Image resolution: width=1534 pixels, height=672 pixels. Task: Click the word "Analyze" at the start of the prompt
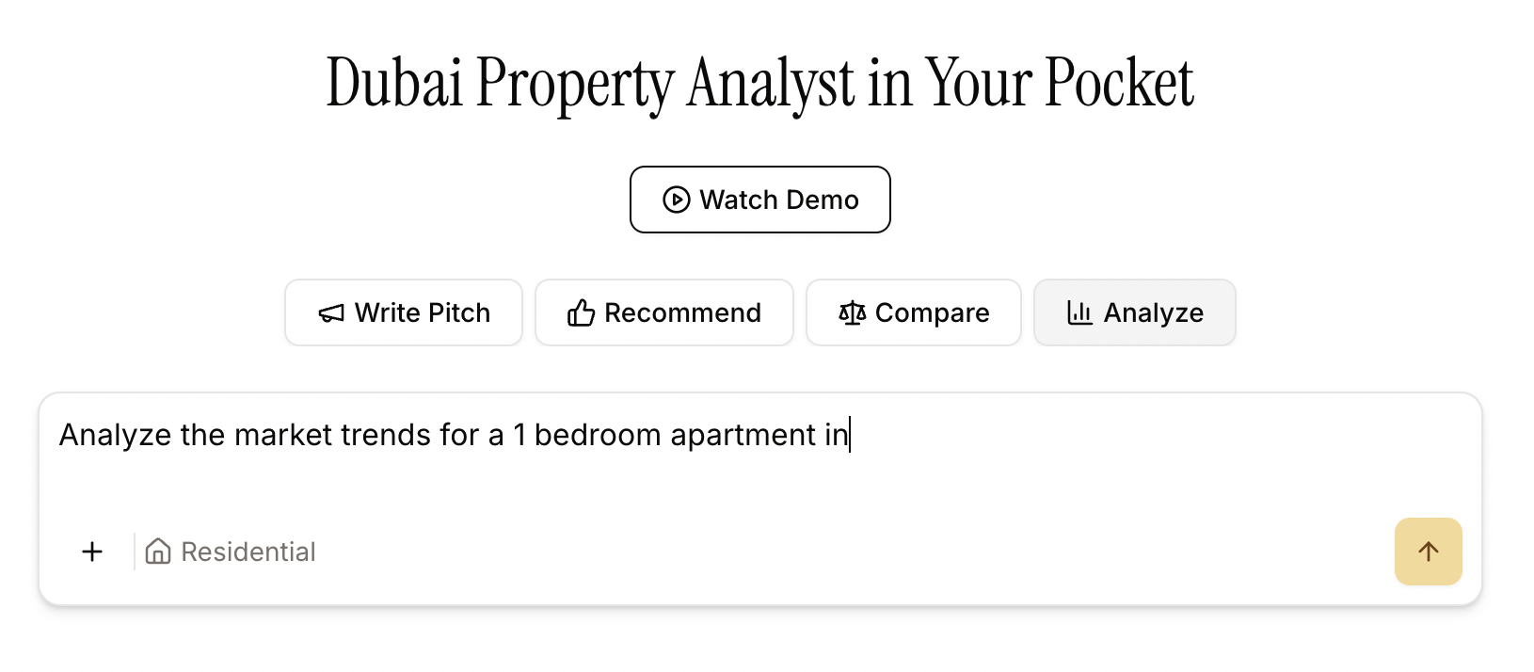tap(115, 435)
